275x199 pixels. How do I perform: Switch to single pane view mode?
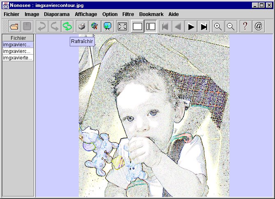tap(137, 27)
